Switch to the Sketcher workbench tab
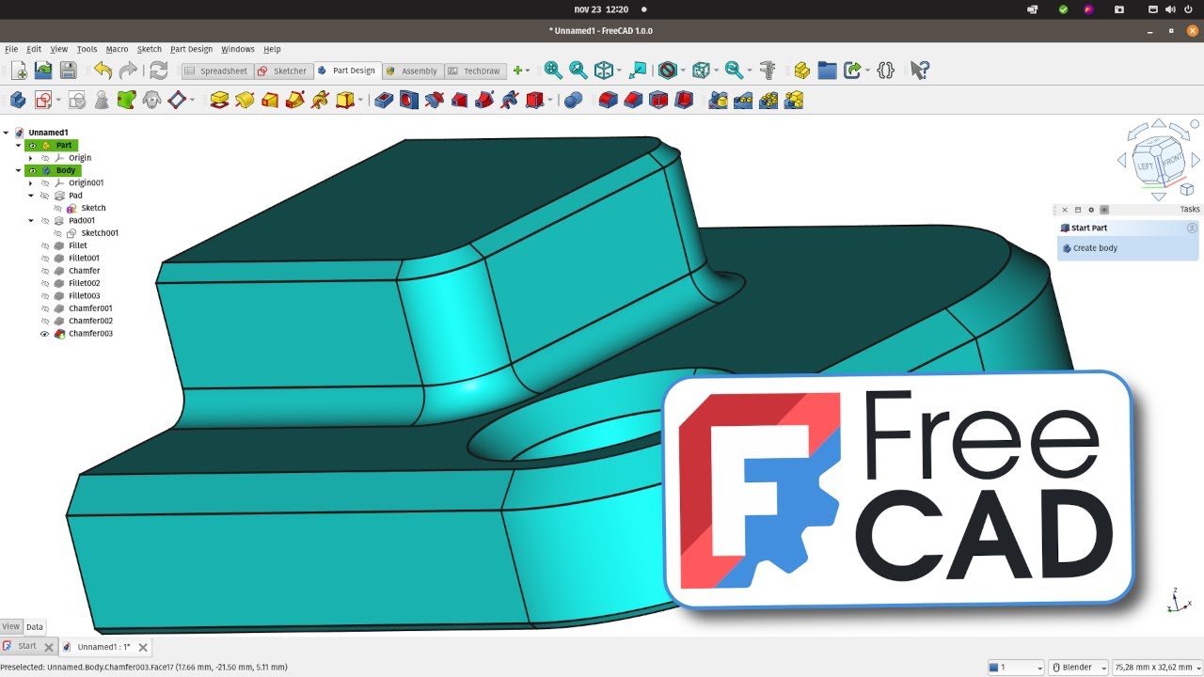This screenshot has width=1204, height=677. click(282, 71)
